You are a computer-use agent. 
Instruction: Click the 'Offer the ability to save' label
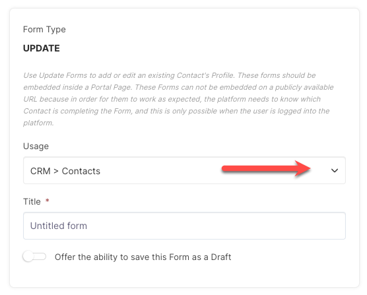tap(143, 257)
